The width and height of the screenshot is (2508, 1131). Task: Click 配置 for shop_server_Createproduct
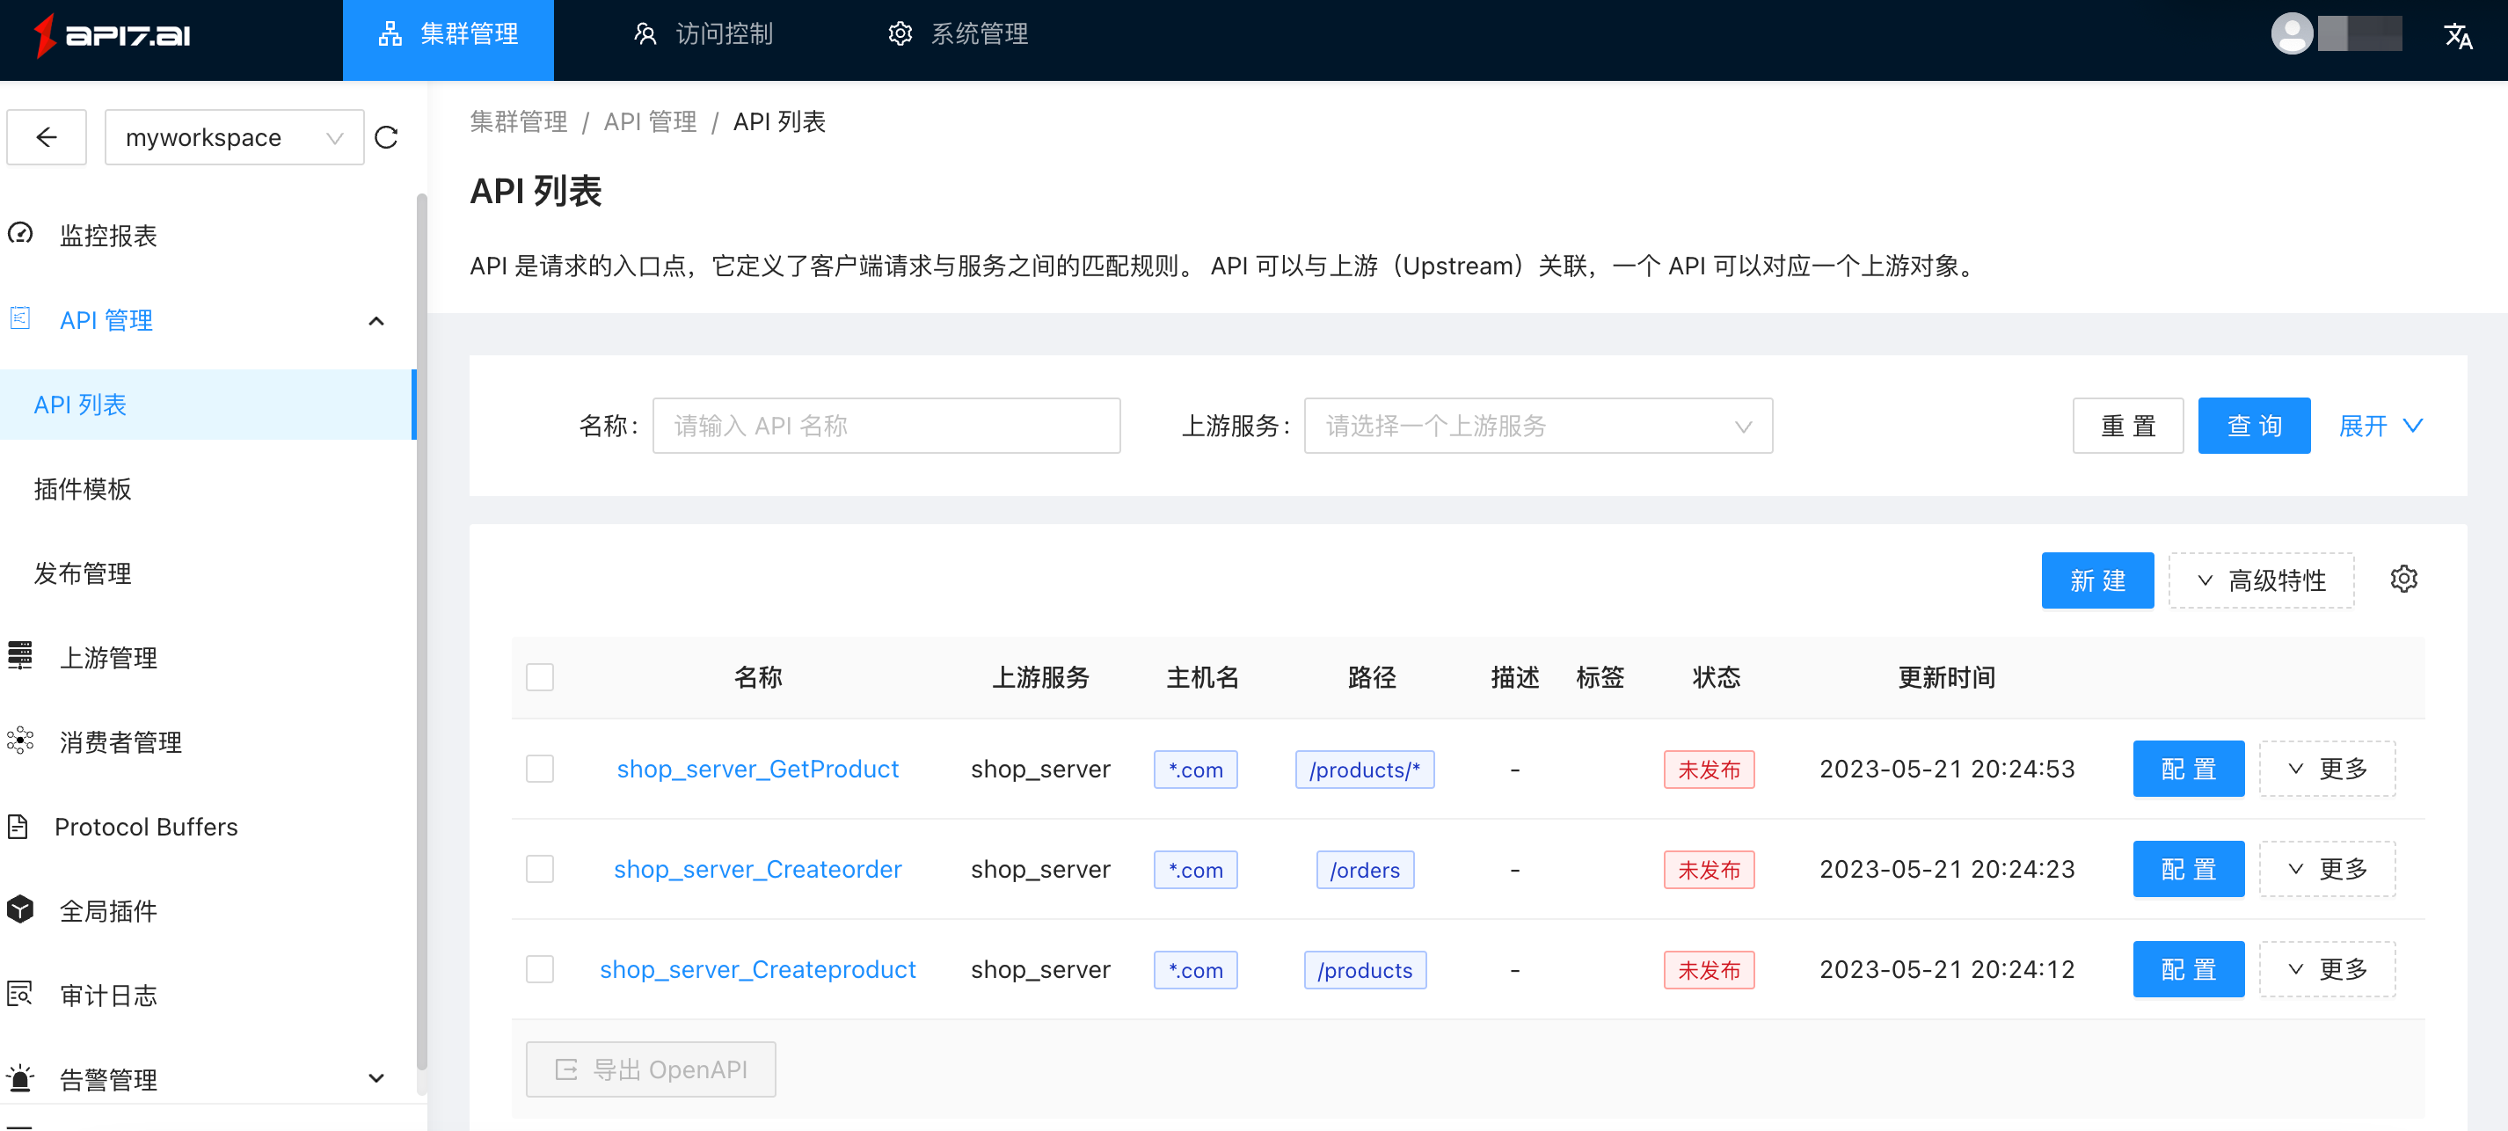2188,969
